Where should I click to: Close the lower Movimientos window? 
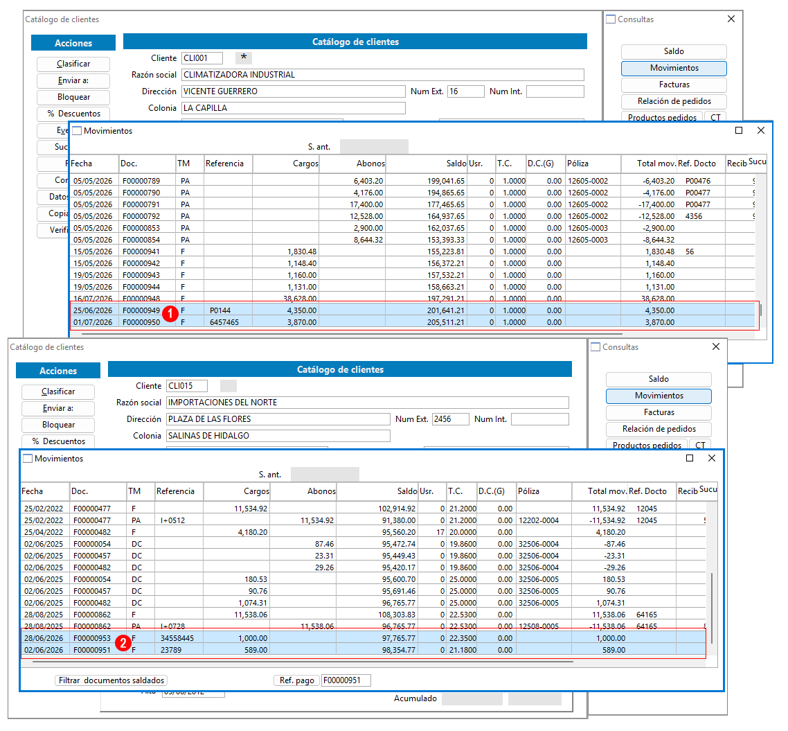tap(712, 459)
